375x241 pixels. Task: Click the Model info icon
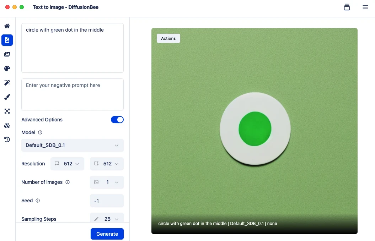[40, 132]
